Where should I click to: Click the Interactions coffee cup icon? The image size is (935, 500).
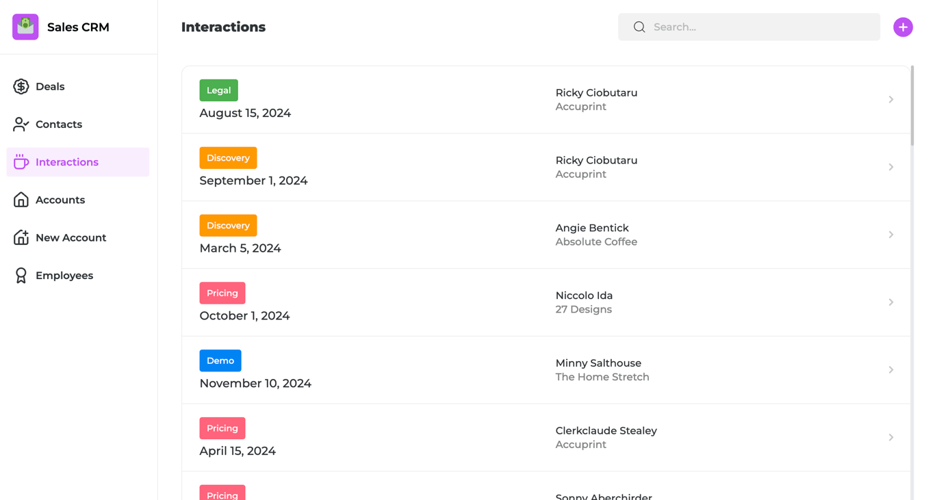click(21, 162)
